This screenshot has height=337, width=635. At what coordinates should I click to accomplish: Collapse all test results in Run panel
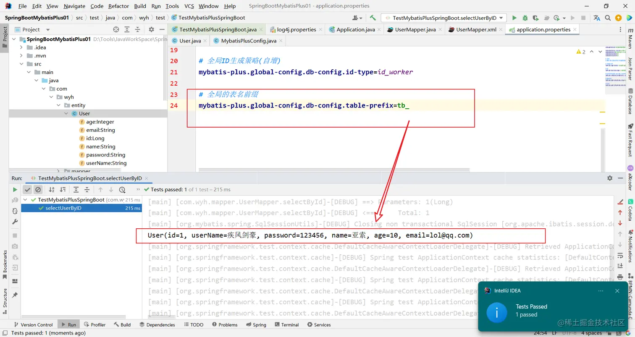[x=87, y=190]
